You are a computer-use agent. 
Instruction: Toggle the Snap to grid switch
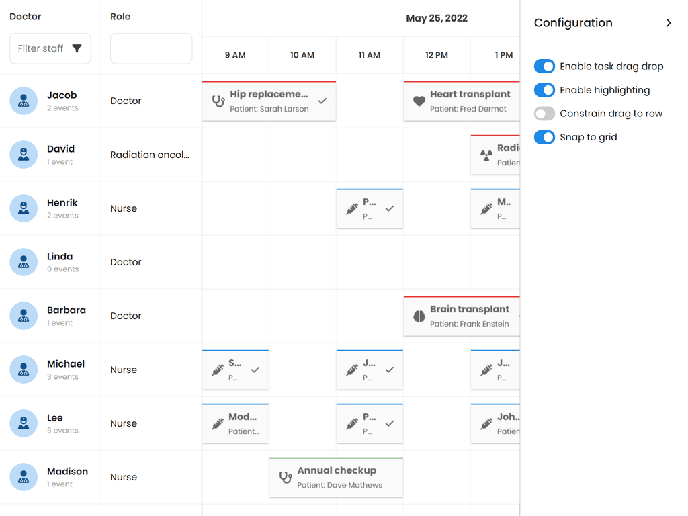click(544, 137)
